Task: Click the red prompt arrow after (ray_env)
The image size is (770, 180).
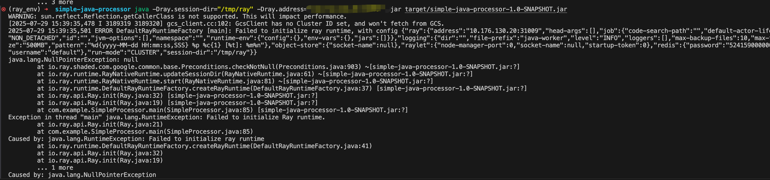Action: pyautogui.click(x=46, y=9)
